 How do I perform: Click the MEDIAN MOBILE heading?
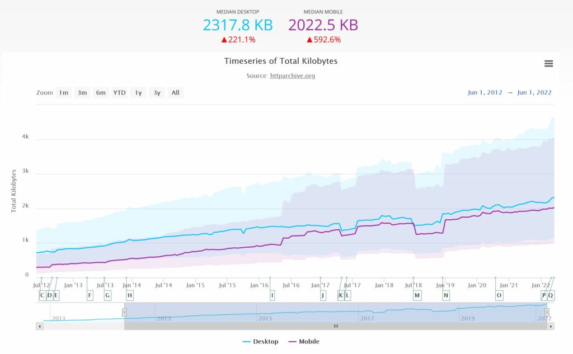[x=323, y=12]
